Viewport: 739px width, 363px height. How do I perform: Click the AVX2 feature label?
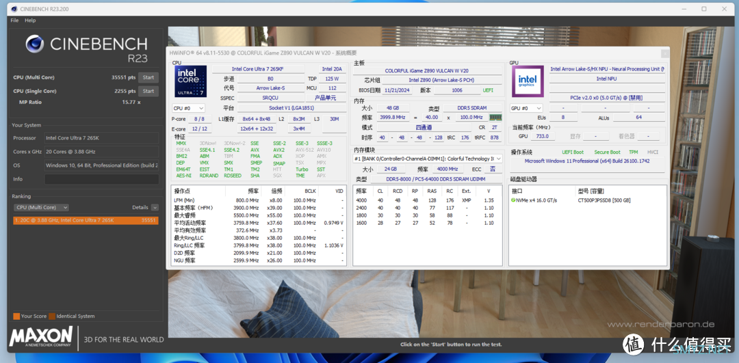click(279, 150)
